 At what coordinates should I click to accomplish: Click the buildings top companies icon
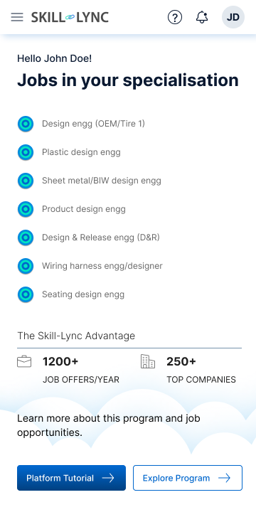tap(148, 361)
